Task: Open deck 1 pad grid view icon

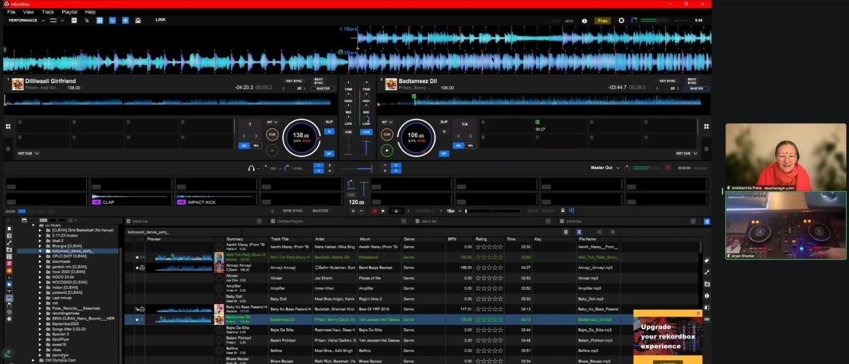Action: coord(8,126)
